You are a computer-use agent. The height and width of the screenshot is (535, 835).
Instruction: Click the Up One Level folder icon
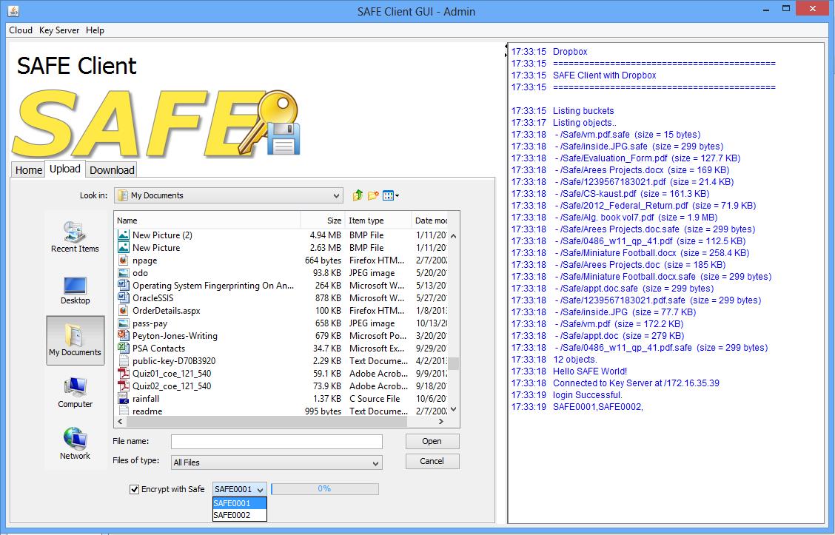[x=358, y=195]
